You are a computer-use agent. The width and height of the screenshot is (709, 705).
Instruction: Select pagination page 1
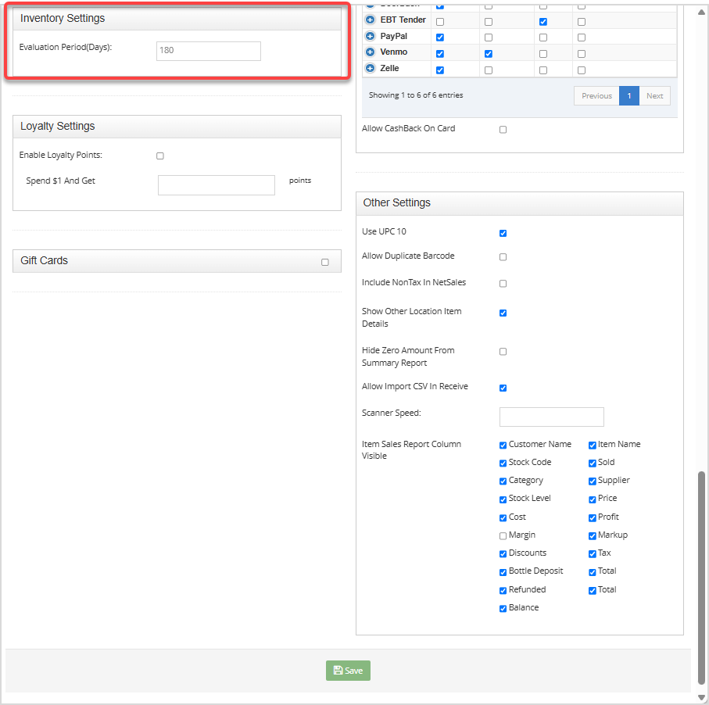pyautogui.click(x=629, y=95)
